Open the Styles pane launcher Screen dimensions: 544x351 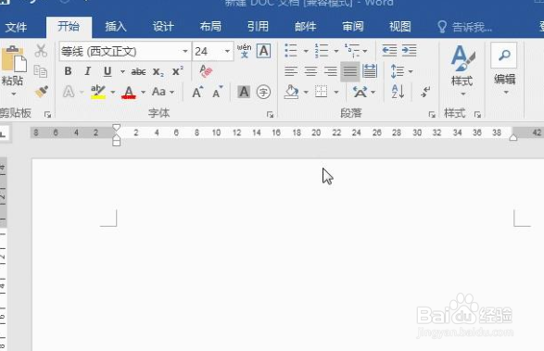477,115
